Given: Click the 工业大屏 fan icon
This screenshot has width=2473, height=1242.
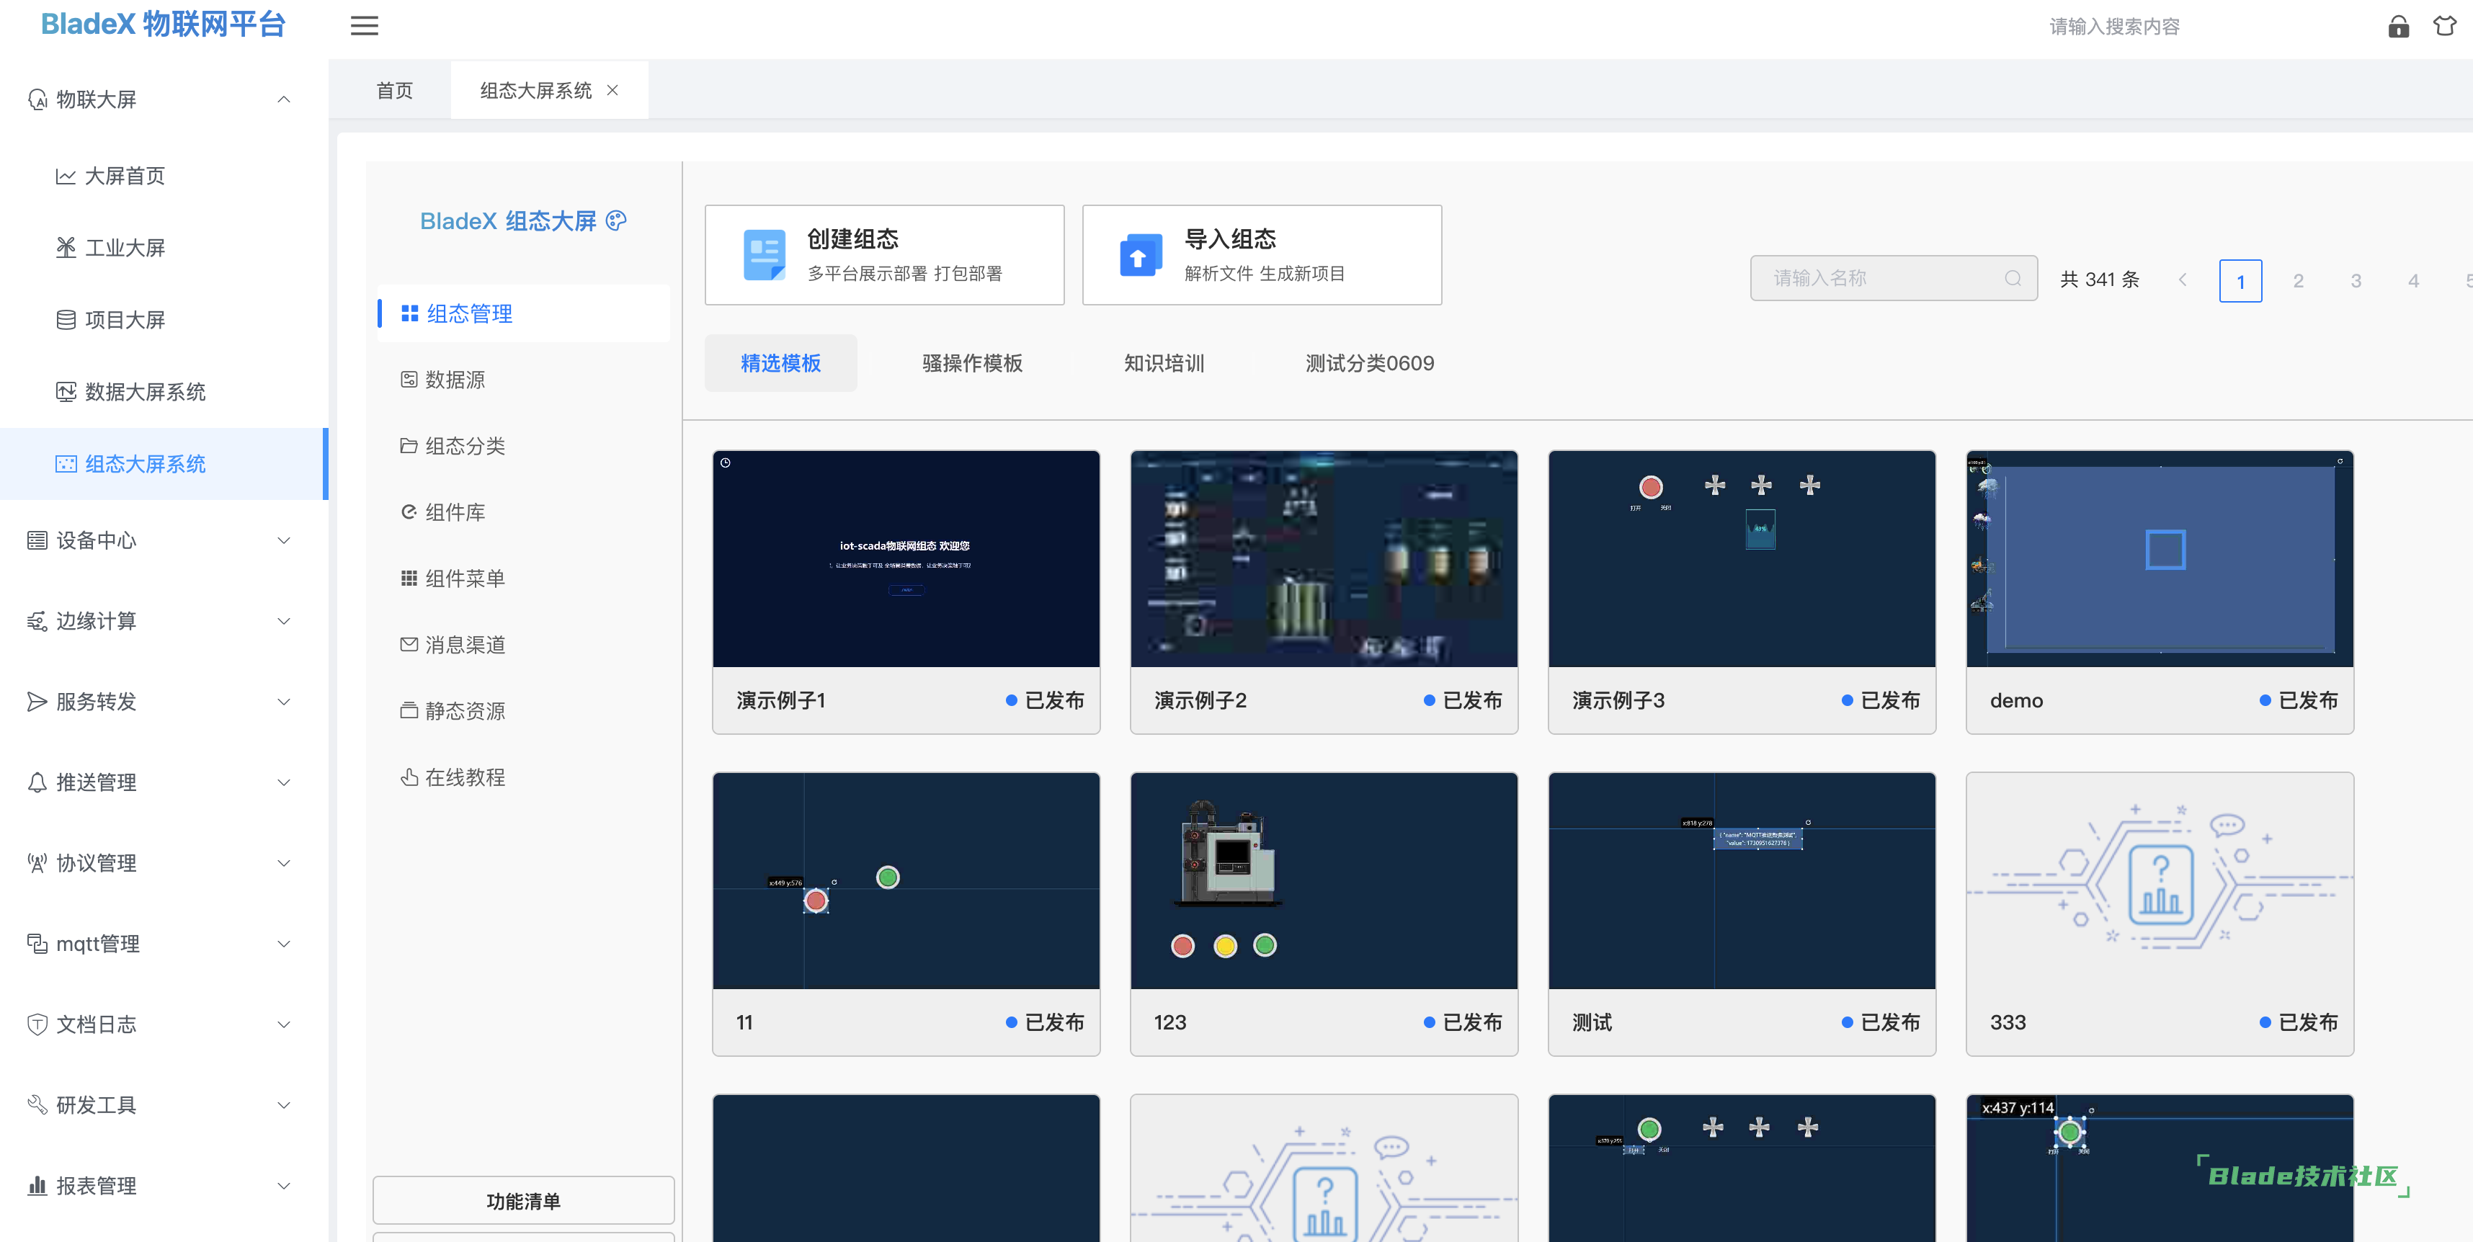Looking at the screenshot, I should 66,248.
